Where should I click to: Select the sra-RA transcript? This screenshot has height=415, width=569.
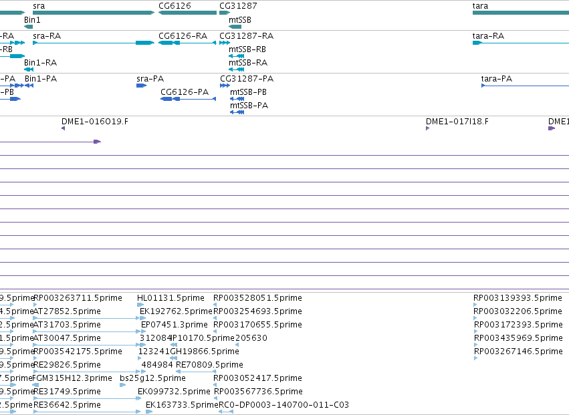click(x=94, y=43)
